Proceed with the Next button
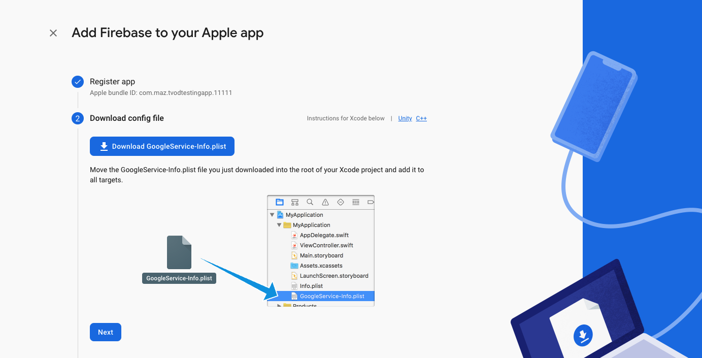Screen dimensions: 702x358 coord(106,332)
